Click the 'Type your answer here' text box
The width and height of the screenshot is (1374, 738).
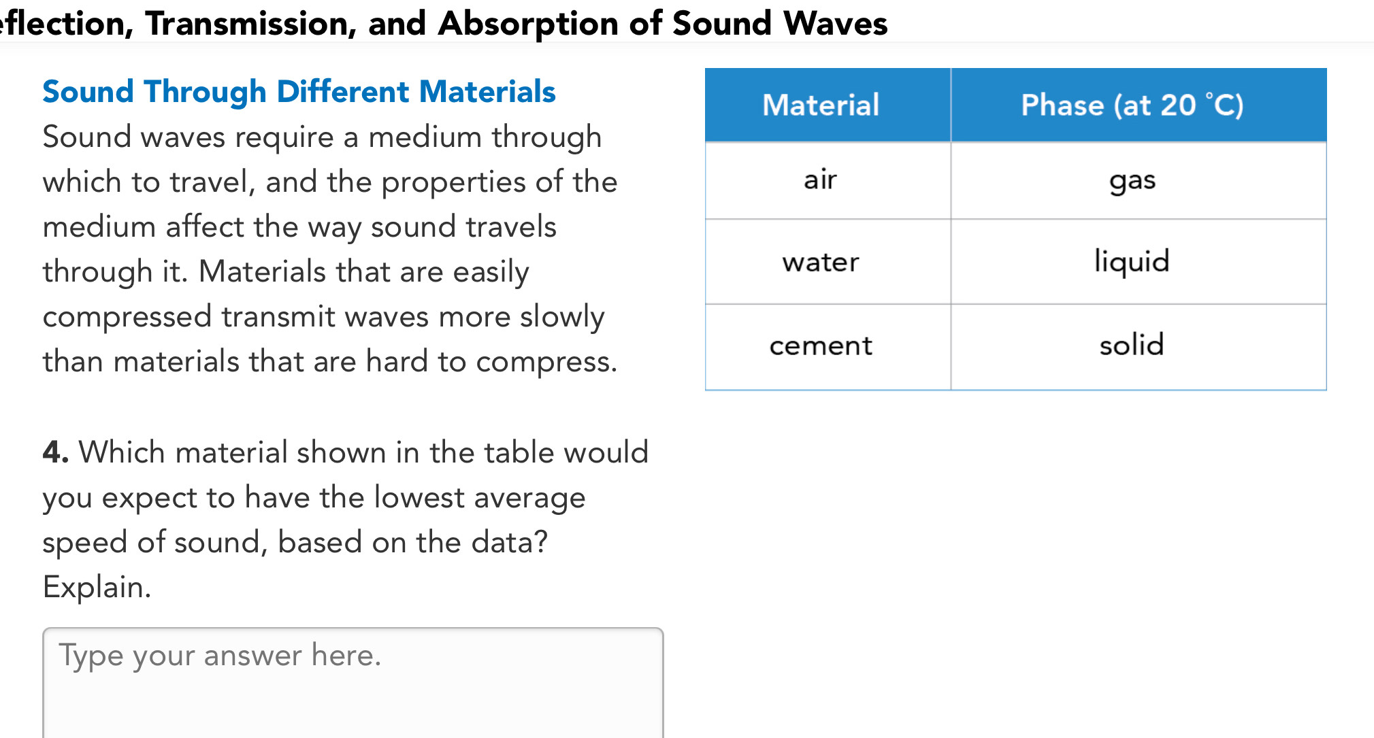pyautogui.click(x=353, y=682)
